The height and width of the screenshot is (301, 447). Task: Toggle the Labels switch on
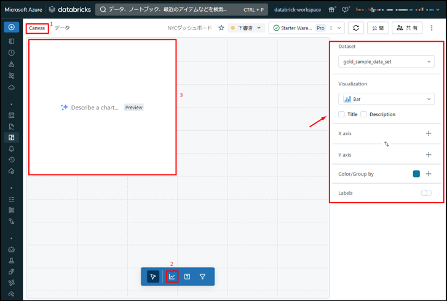click(x=426, y=193)
